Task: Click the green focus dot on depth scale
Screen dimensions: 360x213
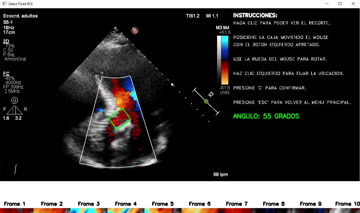Action: [x=206, y=101]
